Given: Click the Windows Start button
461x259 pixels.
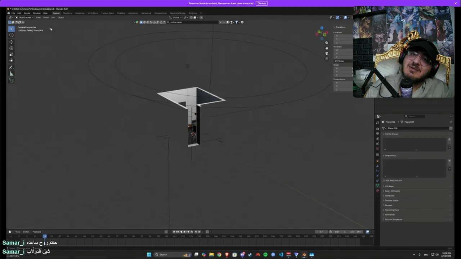Looking at the screenshot, I should pyautogui.click(x=149, y=255).
